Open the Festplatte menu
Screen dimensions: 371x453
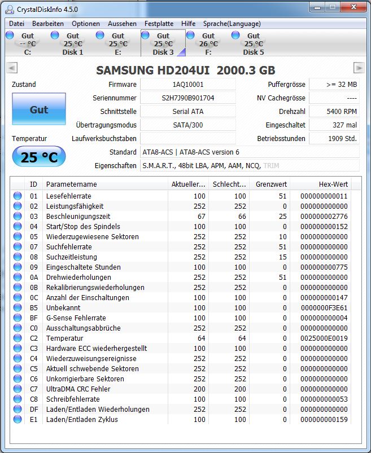[159, 24]
